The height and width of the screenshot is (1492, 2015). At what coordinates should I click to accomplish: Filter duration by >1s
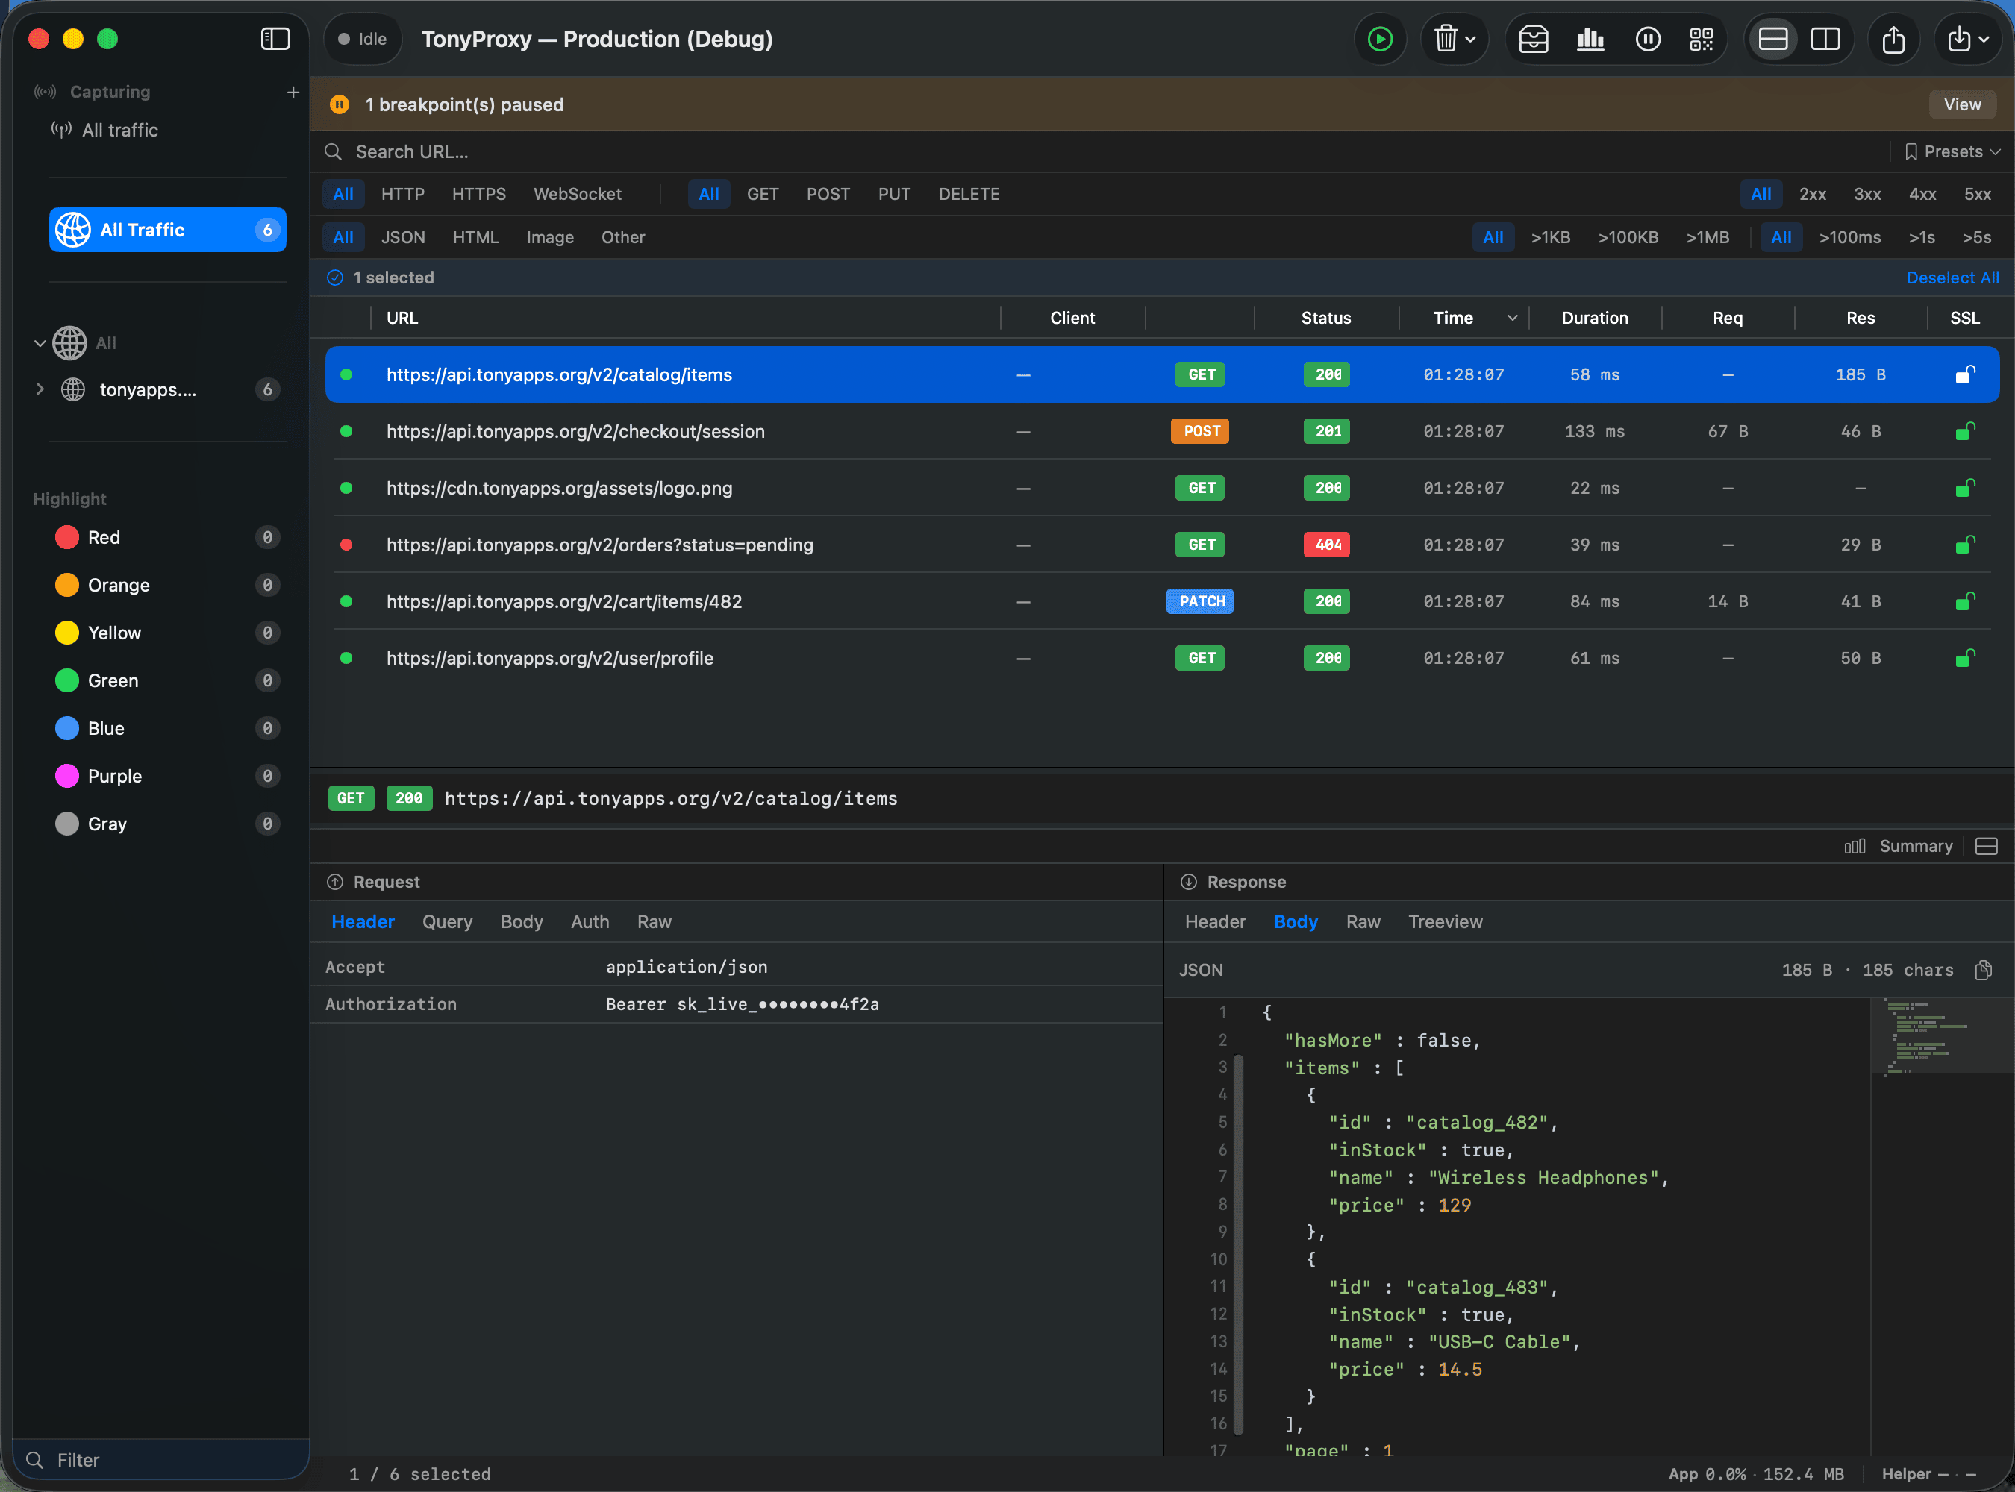pos(1921,237)
